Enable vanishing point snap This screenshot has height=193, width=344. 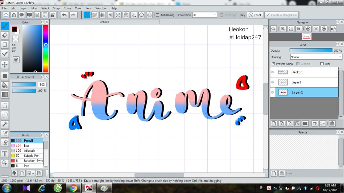click(110, 15)
